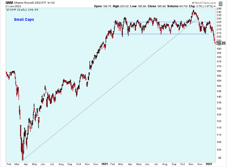Click the Volume 84.7M value

tap(177, 6)
